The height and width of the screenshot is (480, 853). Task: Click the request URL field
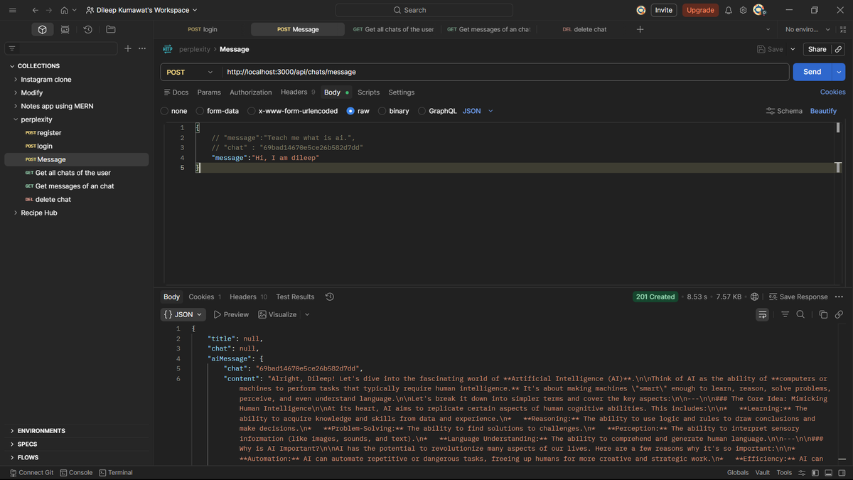point(505,72)
